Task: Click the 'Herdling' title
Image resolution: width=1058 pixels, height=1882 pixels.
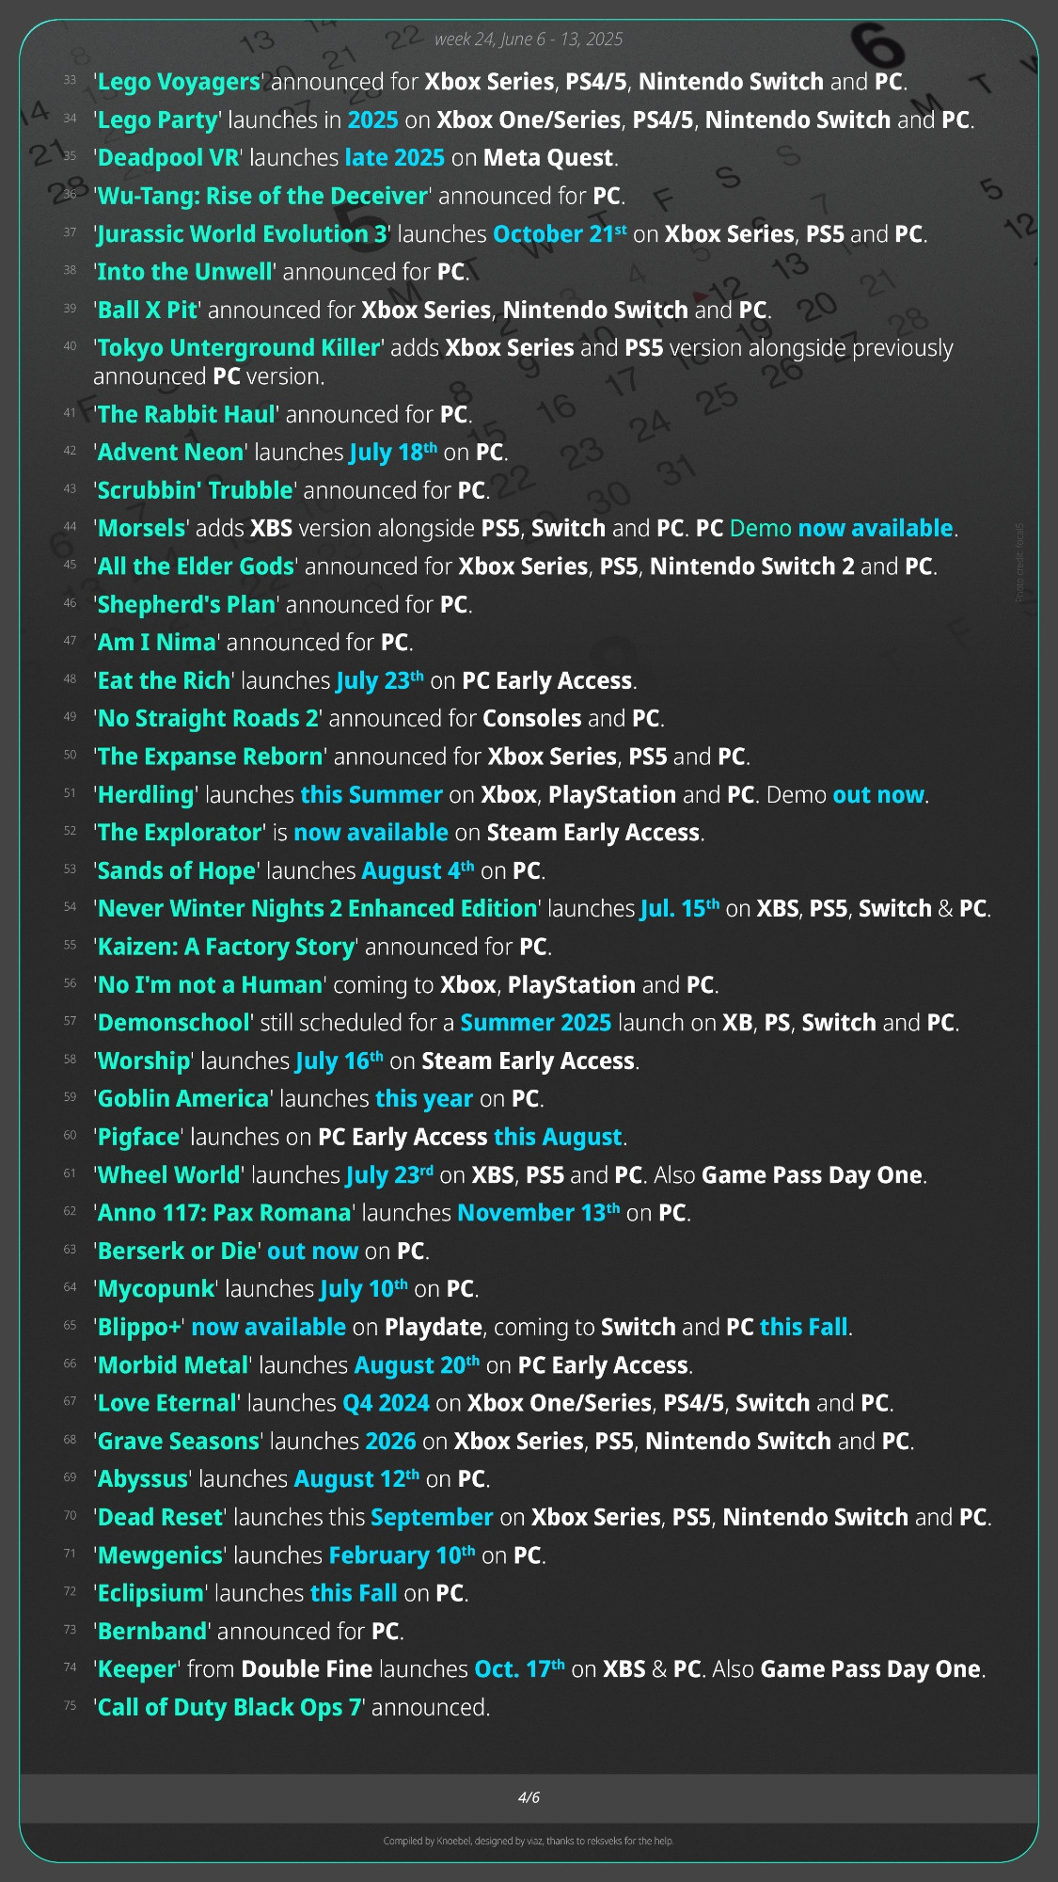Action: (x=146, y=795)
